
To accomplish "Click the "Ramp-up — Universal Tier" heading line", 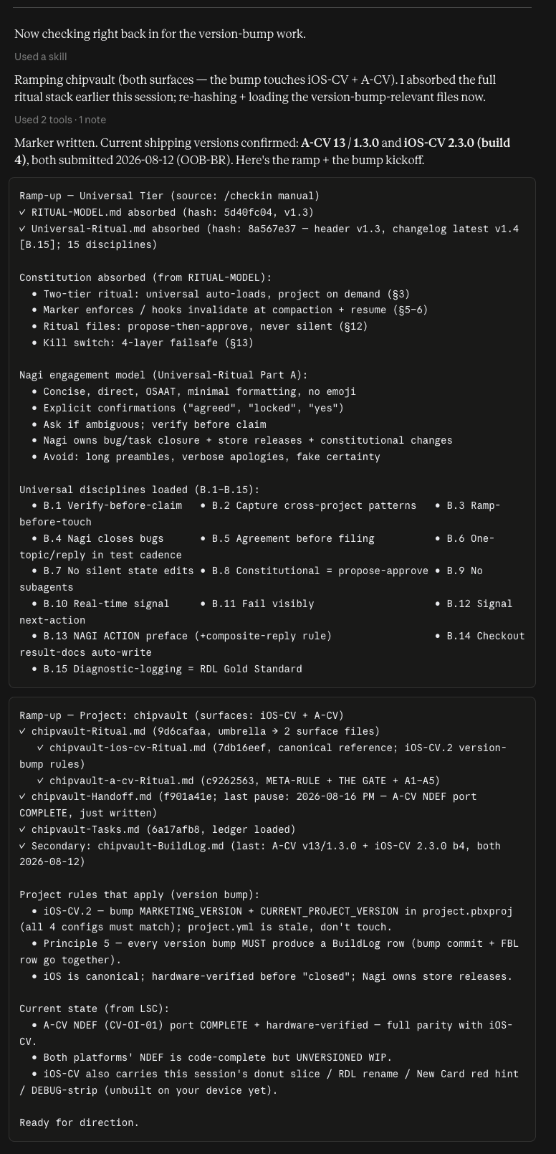I will click(x=169, y=196).
